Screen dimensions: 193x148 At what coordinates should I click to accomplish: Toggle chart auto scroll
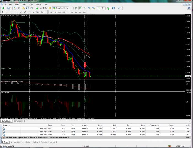tap(99, 8)
